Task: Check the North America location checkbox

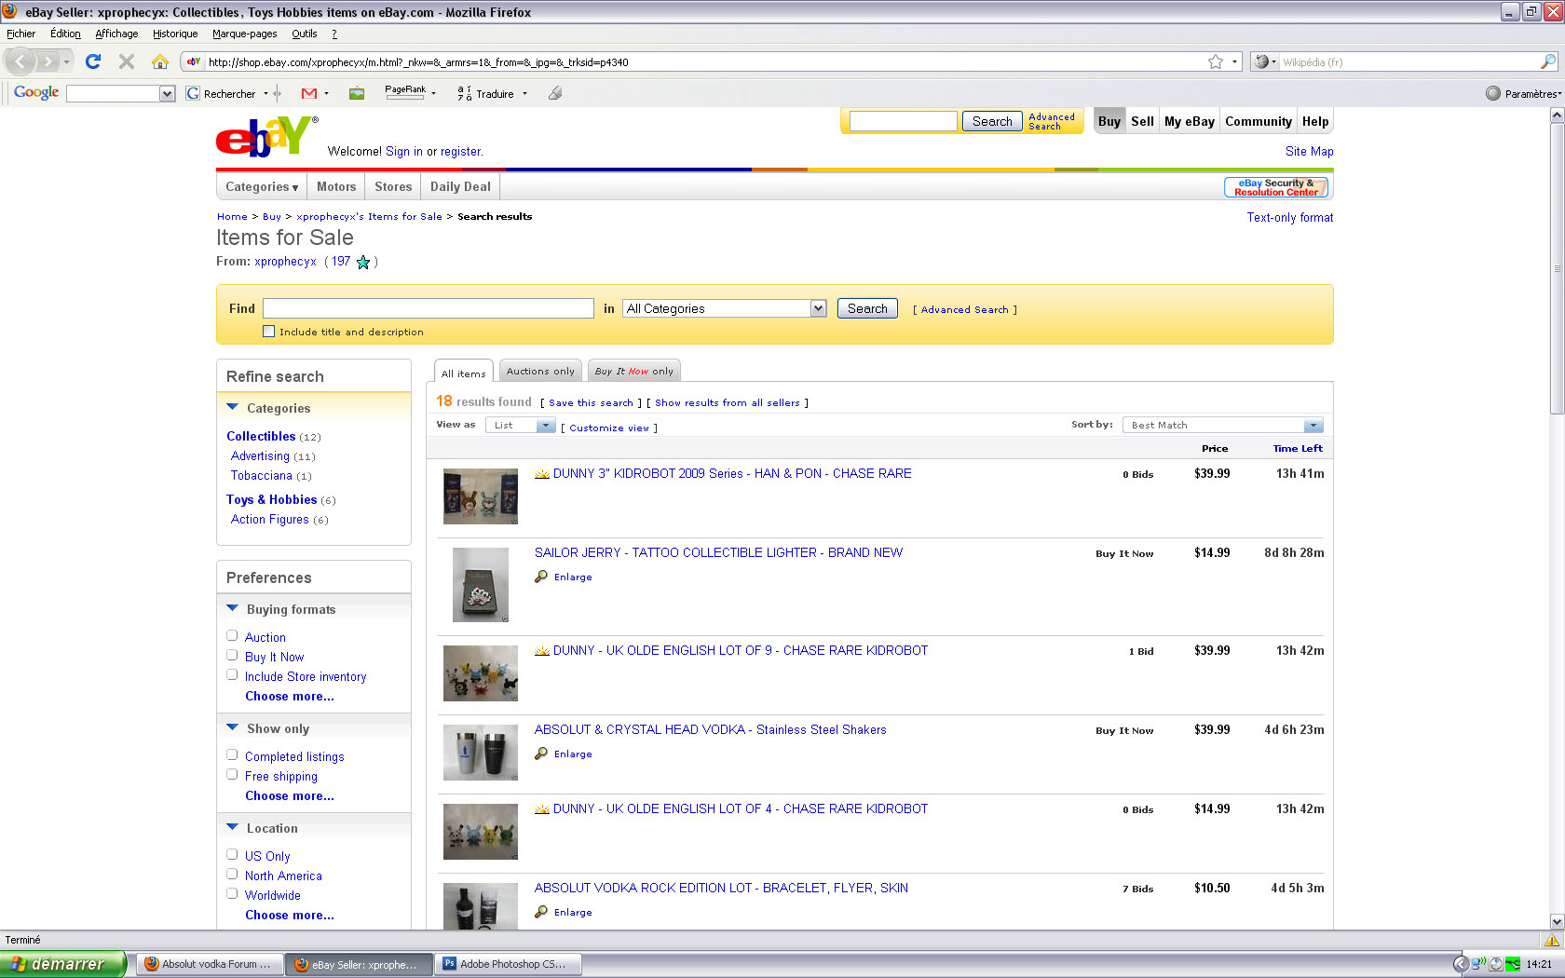Action: click(232, 875)
